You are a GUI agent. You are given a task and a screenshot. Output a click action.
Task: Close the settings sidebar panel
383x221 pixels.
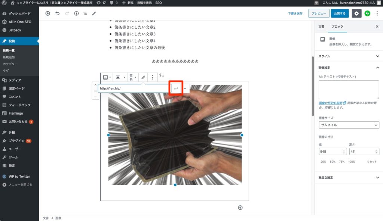[377, 27]
